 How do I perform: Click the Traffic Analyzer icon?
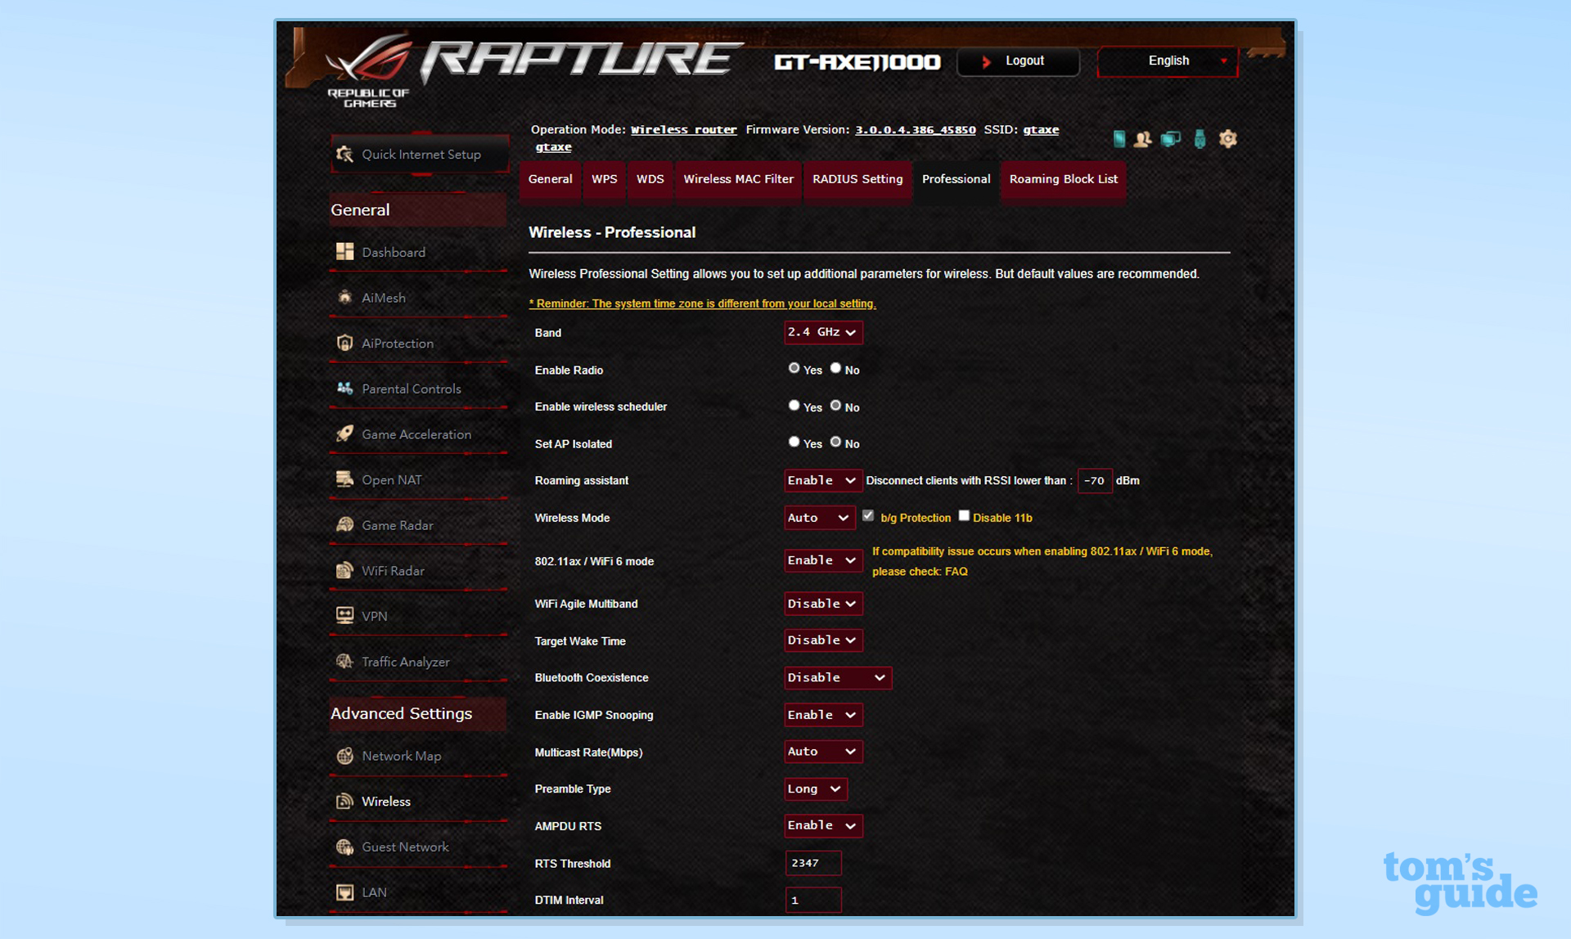344,661
